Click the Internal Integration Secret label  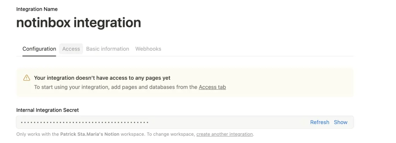click(x=48, y=110)
